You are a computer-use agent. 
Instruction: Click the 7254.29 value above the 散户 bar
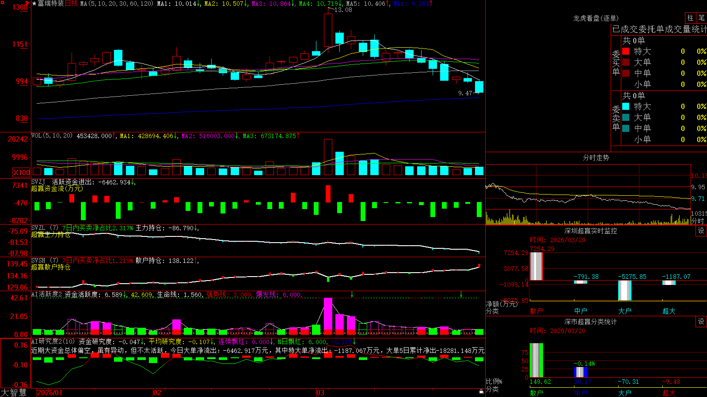click(542, 249)
